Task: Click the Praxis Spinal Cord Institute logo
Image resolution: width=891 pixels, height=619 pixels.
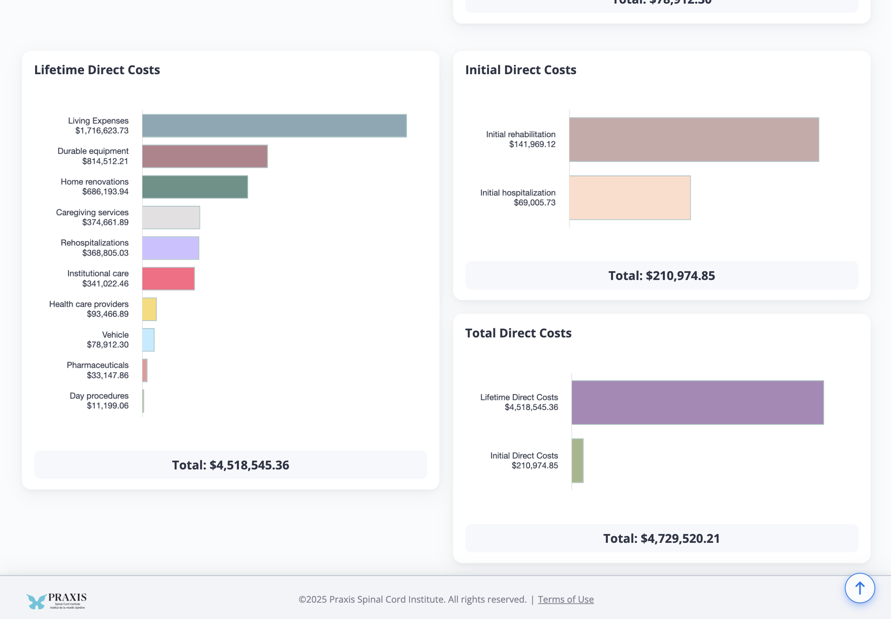Action: [x=56, y=601]
